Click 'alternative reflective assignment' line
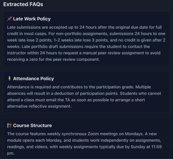 pos(39,106)
